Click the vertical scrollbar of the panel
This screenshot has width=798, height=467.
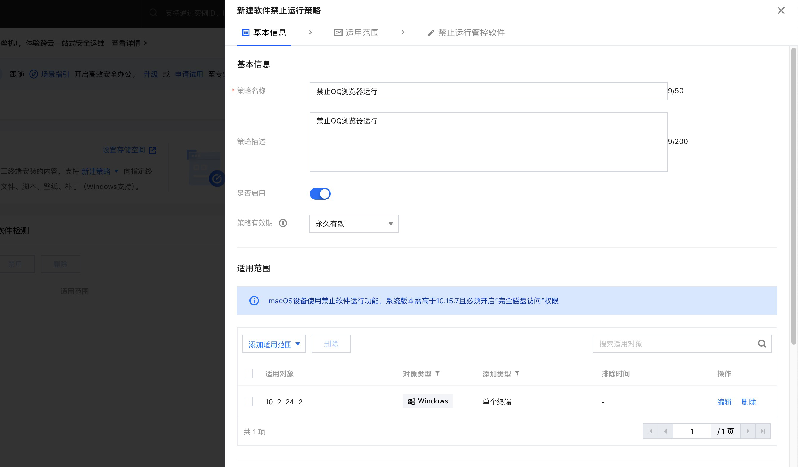coord(793,196)
